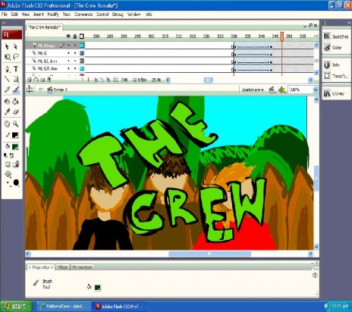Select the Eraser tool
Image resolution: width=352 pixels, height=312 pixels.
tap(16, 112)
